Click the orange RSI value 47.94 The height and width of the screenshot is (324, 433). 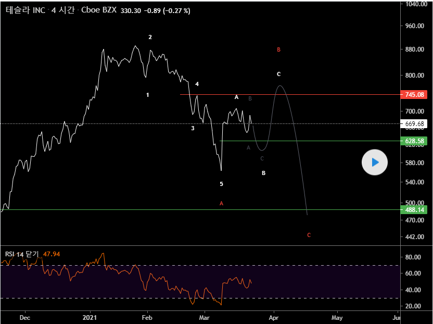[53, 254]
